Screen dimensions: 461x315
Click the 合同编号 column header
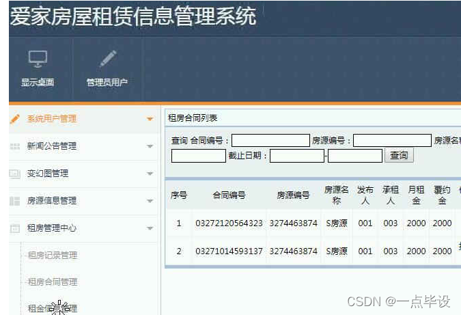coord(229,195)
